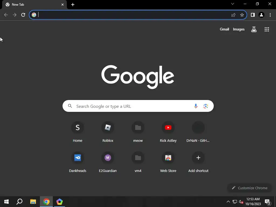Click the Google logo
Screen dimensions: 276x207
138,77
